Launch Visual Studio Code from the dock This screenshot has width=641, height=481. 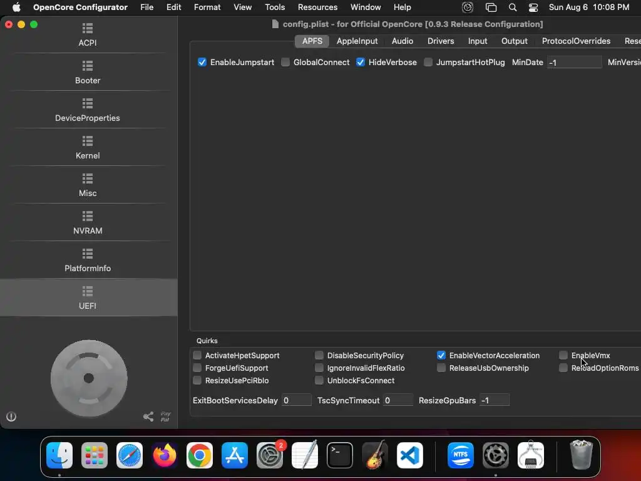[410, 455]
